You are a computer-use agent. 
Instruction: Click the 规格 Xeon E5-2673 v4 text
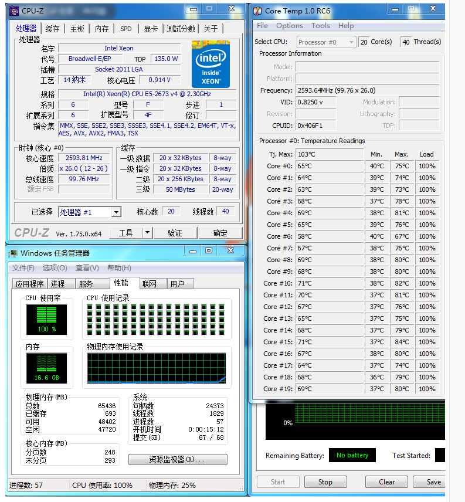pos(147,94)
